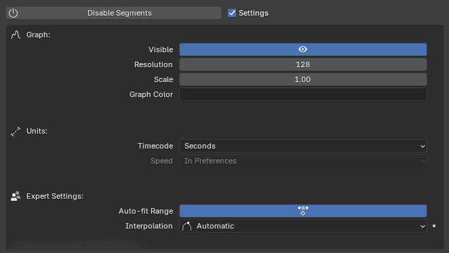
Task: Click the Auto-fit Range label
Action: [146, 211]
